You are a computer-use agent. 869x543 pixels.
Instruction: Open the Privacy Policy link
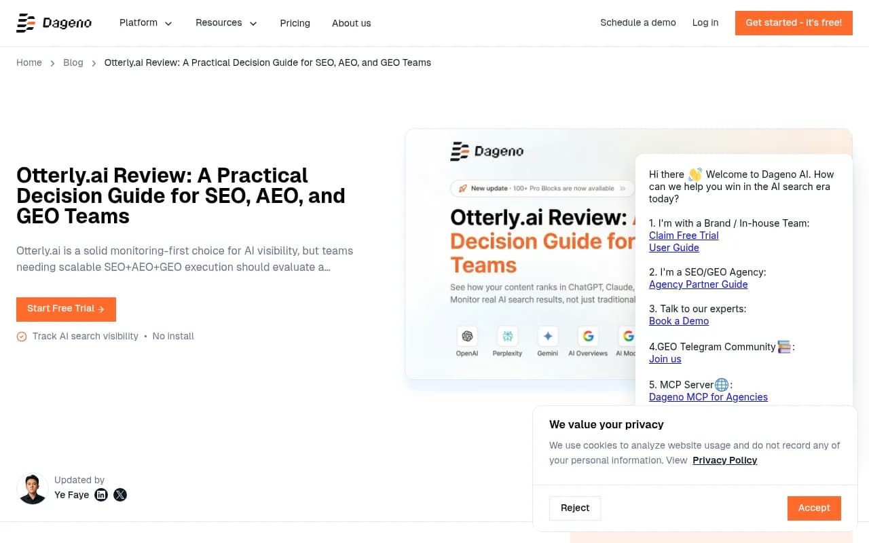[724, 460]
